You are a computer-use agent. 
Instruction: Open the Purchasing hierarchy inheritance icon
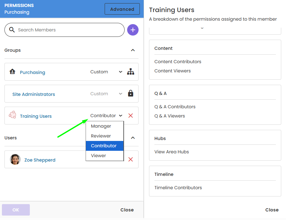131,71
